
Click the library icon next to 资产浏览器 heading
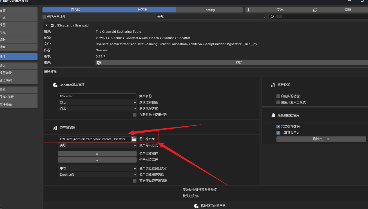point(55,128)
